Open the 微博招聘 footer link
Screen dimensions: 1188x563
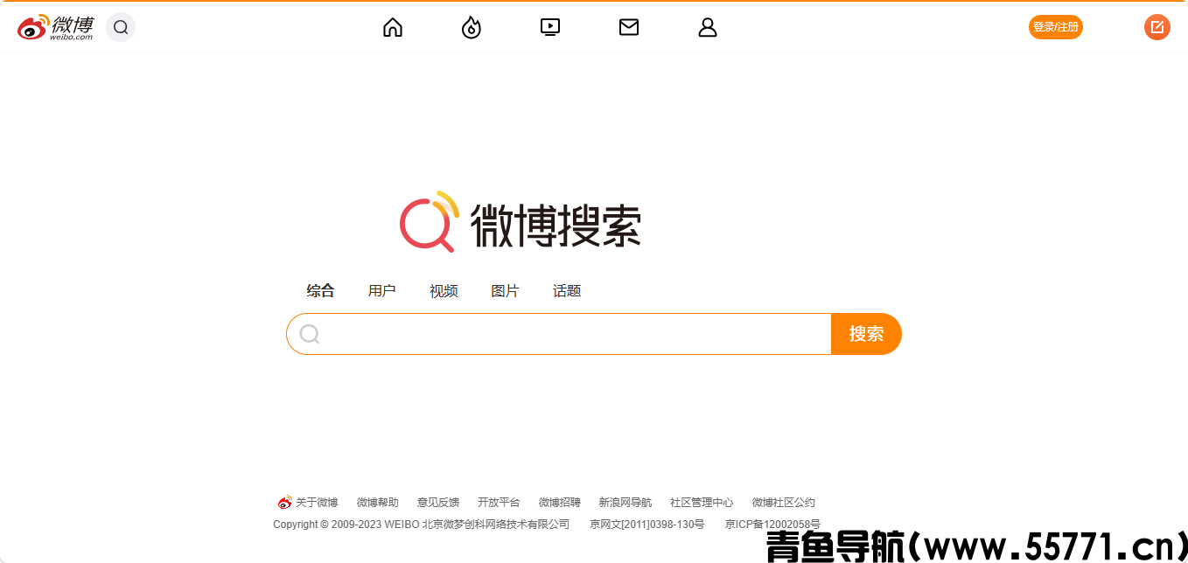(x=560, y=503)
